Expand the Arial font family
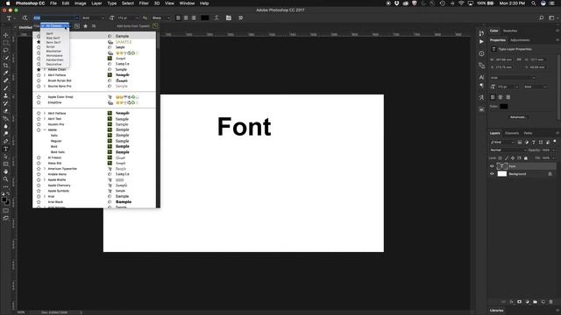This screenshot has height=315, width=561. tap(45, 196)
